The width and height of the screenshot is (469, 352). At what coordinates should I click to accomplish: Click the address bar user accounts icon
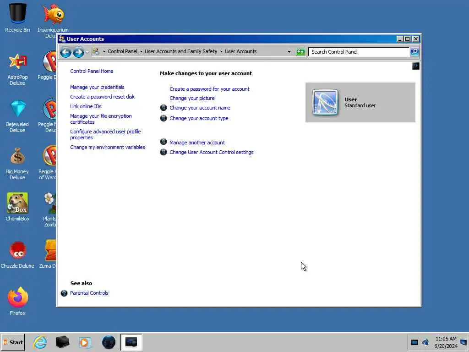(x=96, y=51)
